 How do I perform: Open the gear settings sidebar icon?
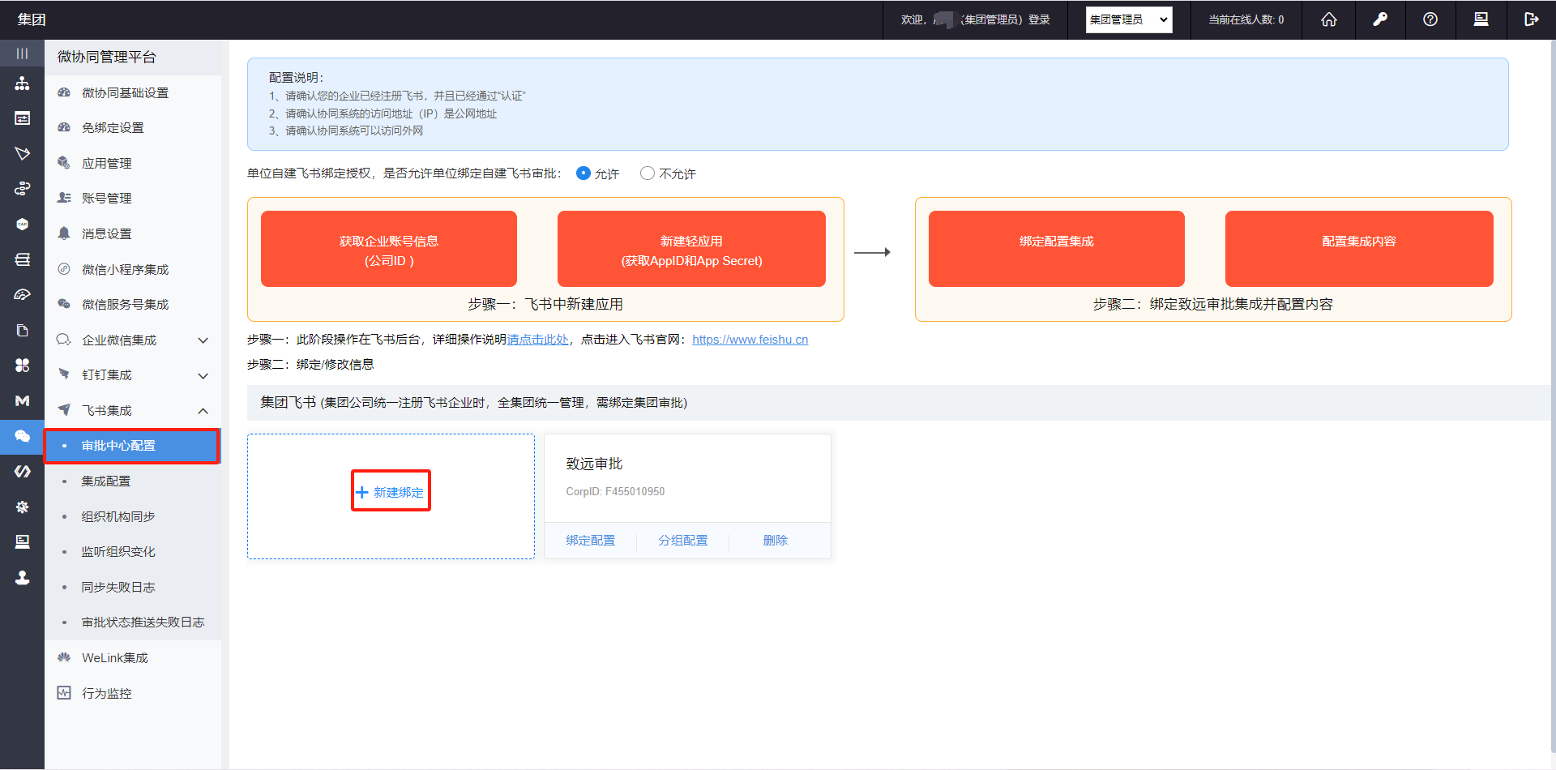pyautogui.click(x=22, y=507)
